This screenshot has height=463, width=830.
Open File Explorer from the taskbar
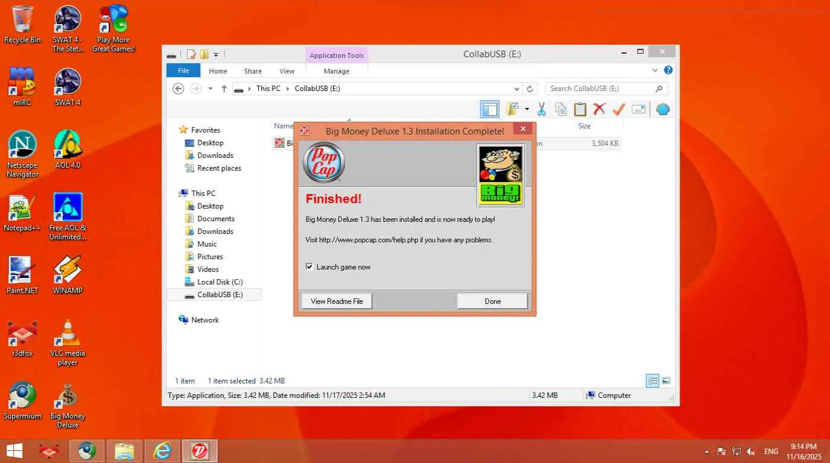tap(124, 451)
